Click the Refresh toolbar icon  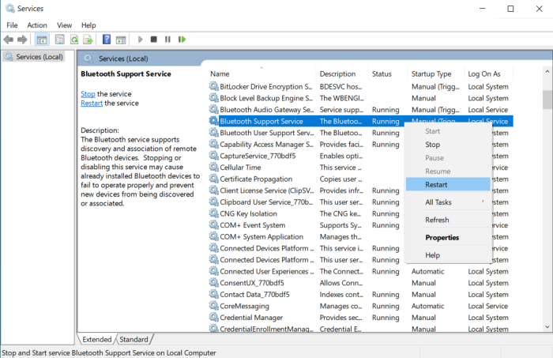tap(74, 40)
